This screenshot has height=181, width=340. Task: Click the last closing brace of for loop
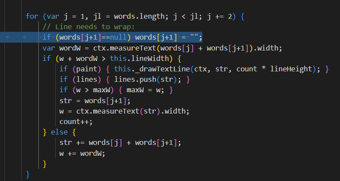27,174
